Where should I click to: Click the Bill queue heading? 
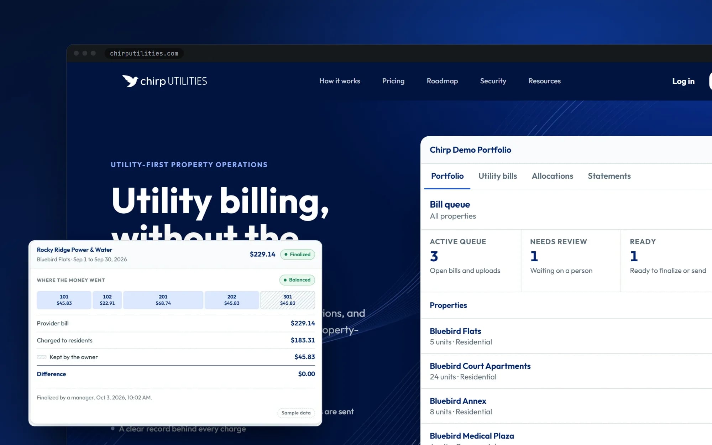tap(450, 204)
